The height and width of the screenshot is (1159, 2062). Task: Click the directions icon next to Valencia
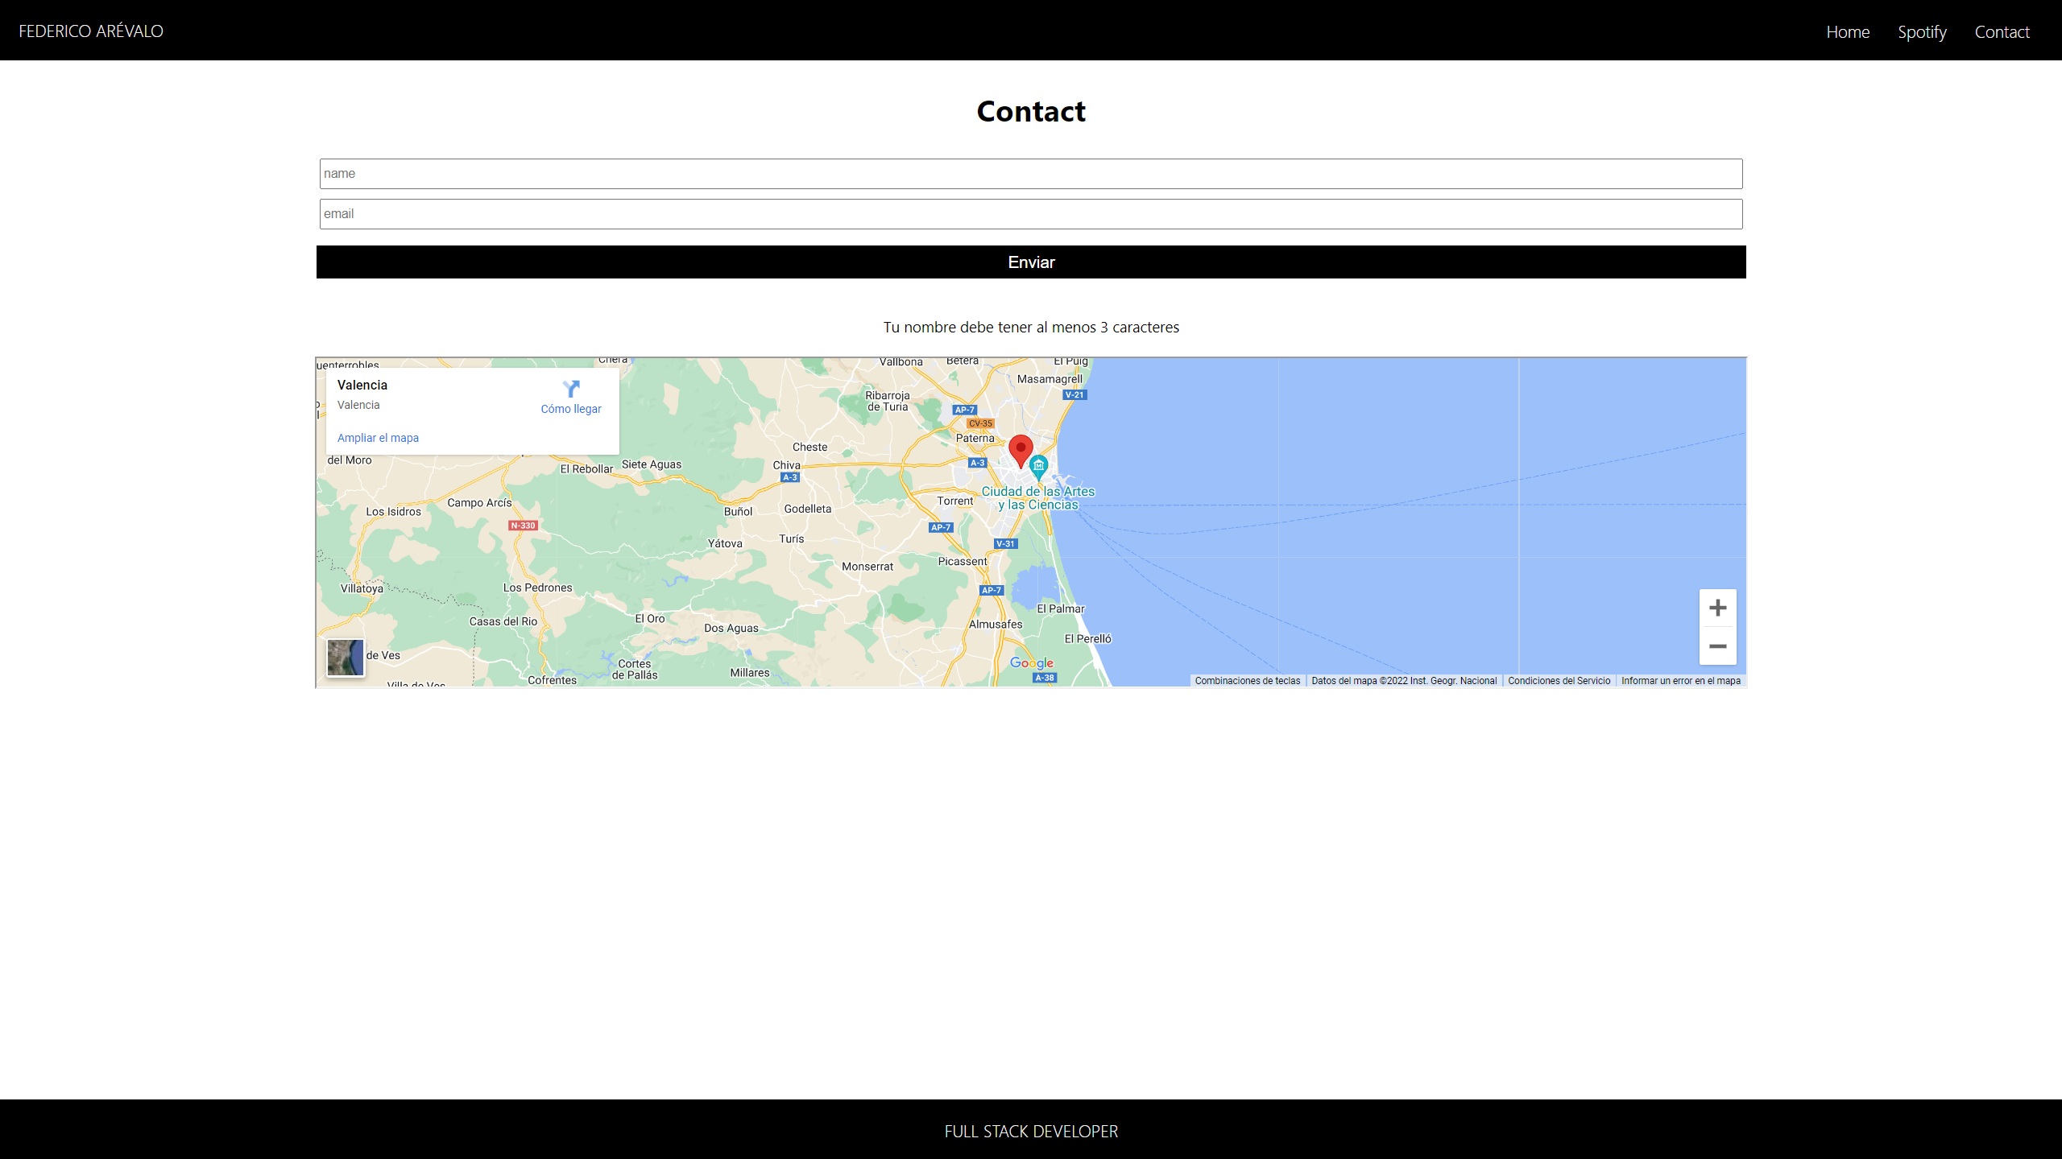pos(571,389)
